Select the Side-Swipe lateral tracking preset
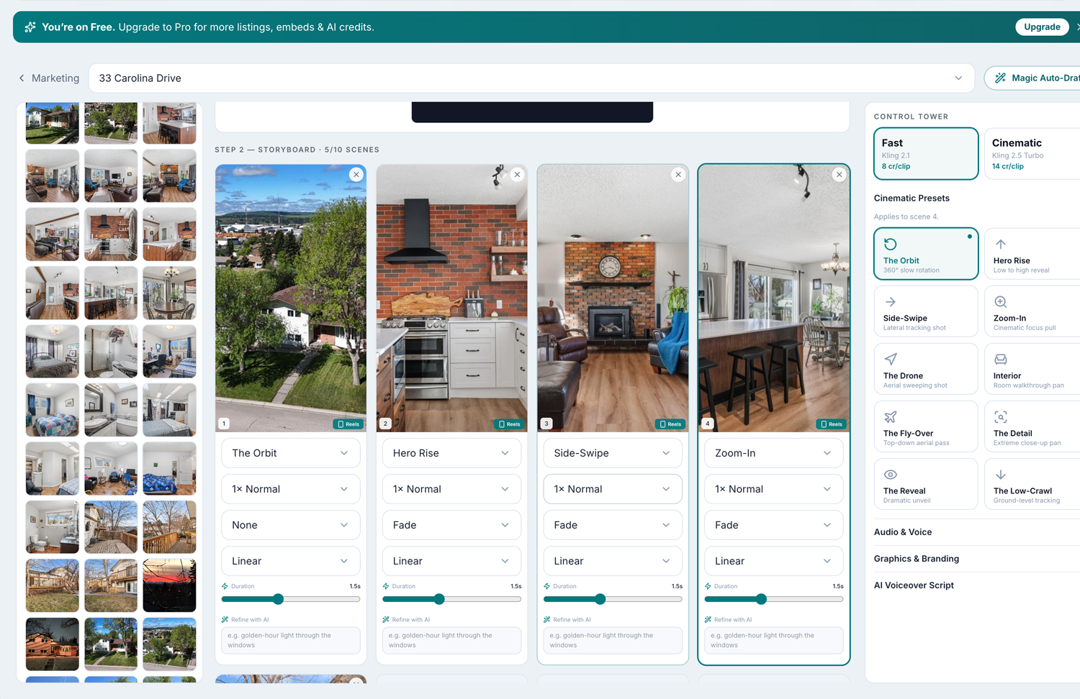This screenshot has width=1080, height=699. 926,311
